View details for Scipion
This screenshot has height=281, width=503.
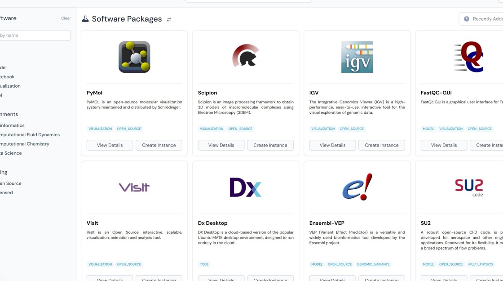221,145
